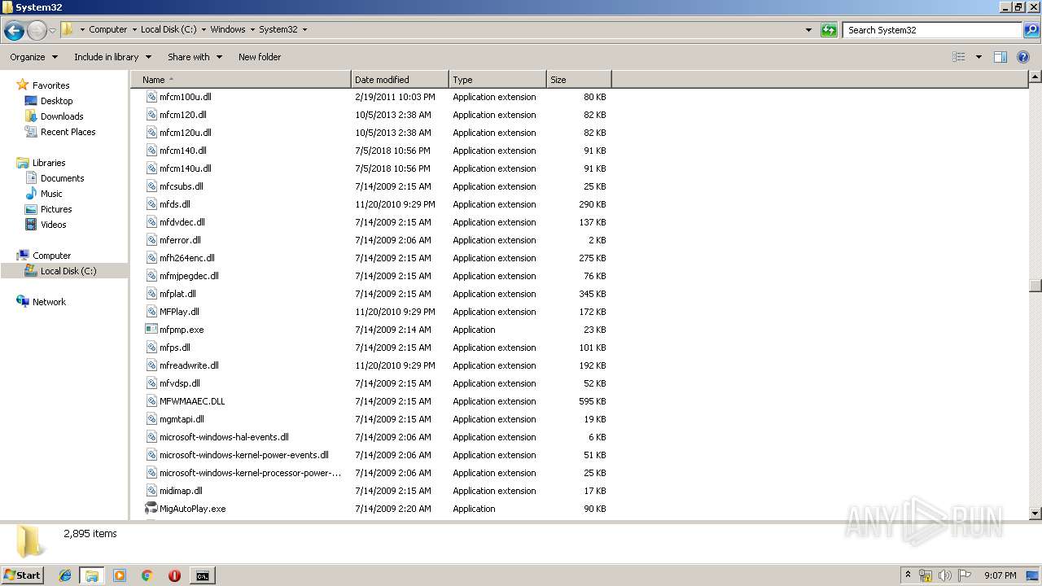Open the view options dropdown arrow
Viewport: 1042px width, 586px height.
pos(979,57)
